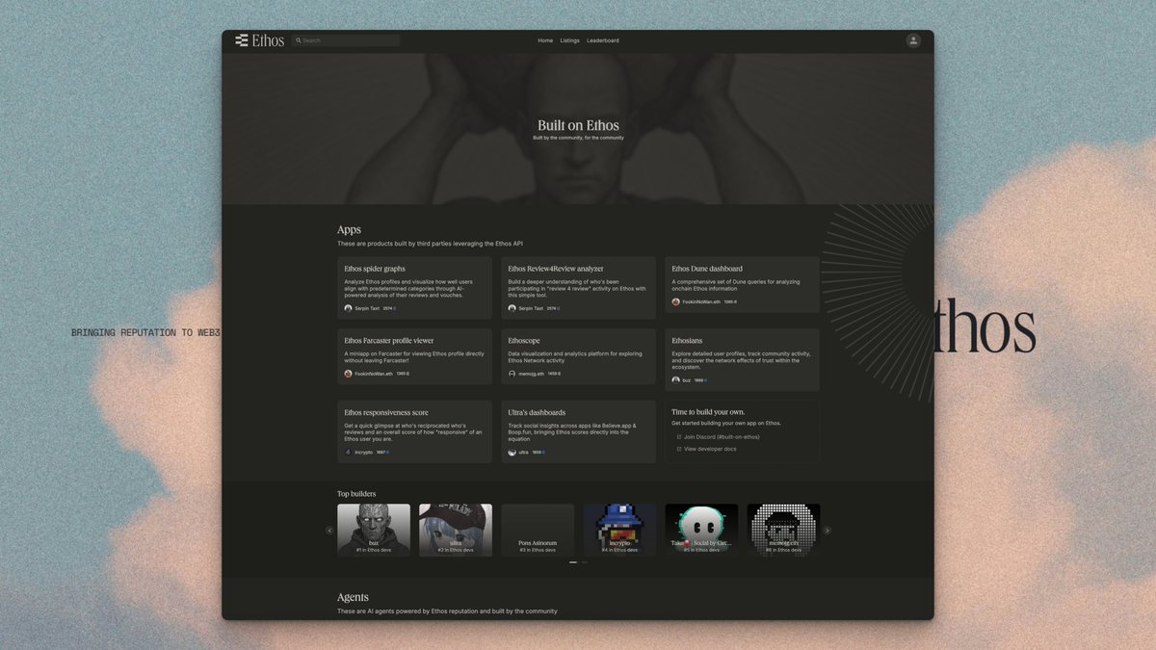Open the Ultra's dashboards card title
Screen dimensions: 1156x650
(537, 412)
